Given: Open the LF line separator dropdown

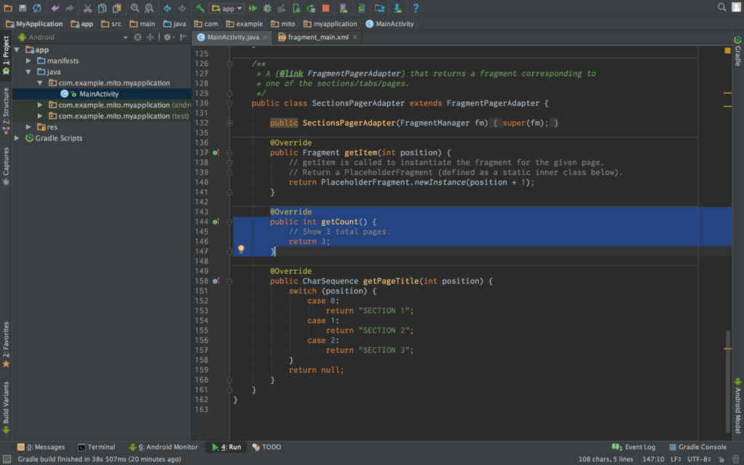Looking at the screenshot, I should pyautogui.click(x=676, y=459).
